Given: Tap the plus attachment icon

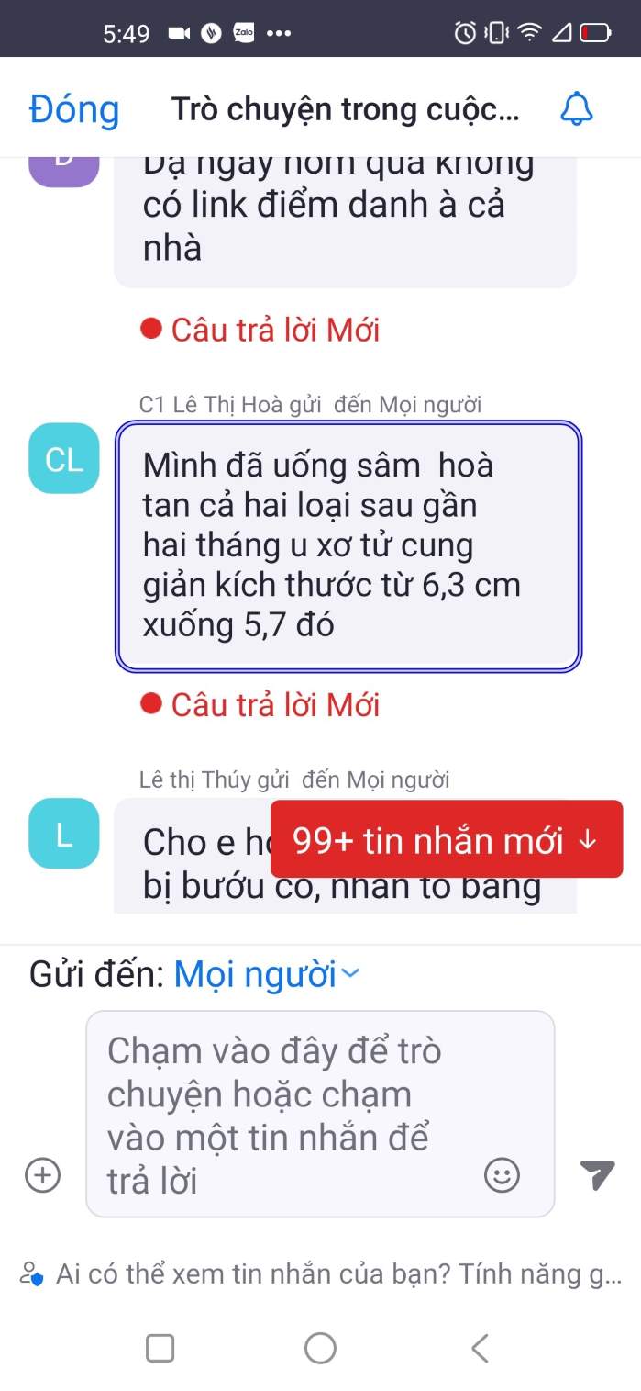Looking at the screenshot, I should [42, 1174].
